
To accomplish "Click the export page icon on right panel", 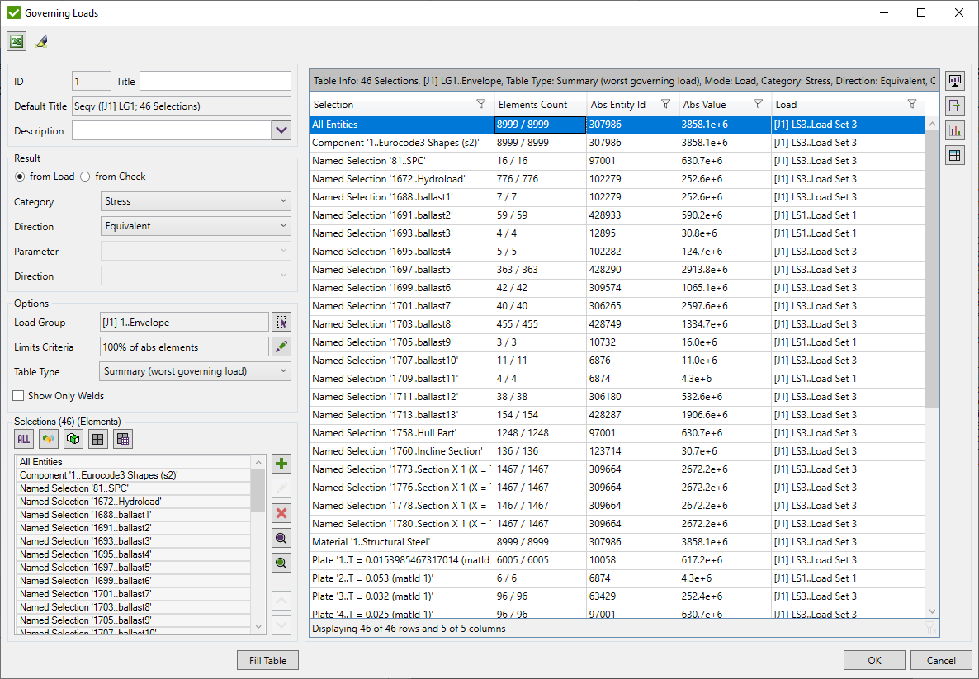I will click(954, 105).
